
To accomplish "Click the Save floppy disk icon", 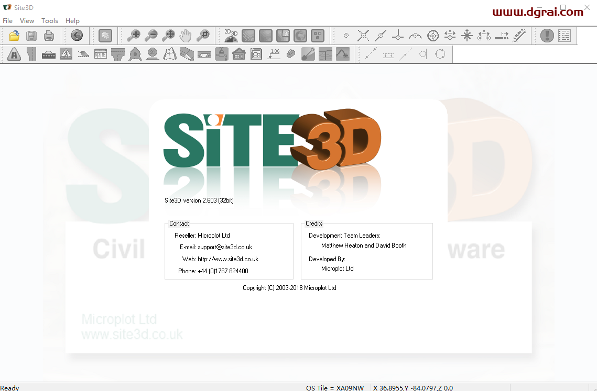I will [31, 36].
